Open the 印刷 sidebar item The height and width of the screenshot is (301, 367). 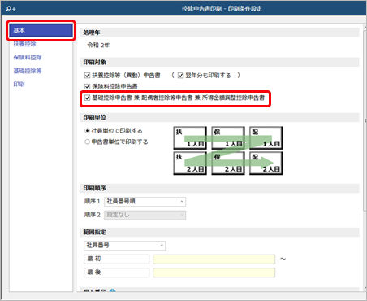click(x=19, y=85)
